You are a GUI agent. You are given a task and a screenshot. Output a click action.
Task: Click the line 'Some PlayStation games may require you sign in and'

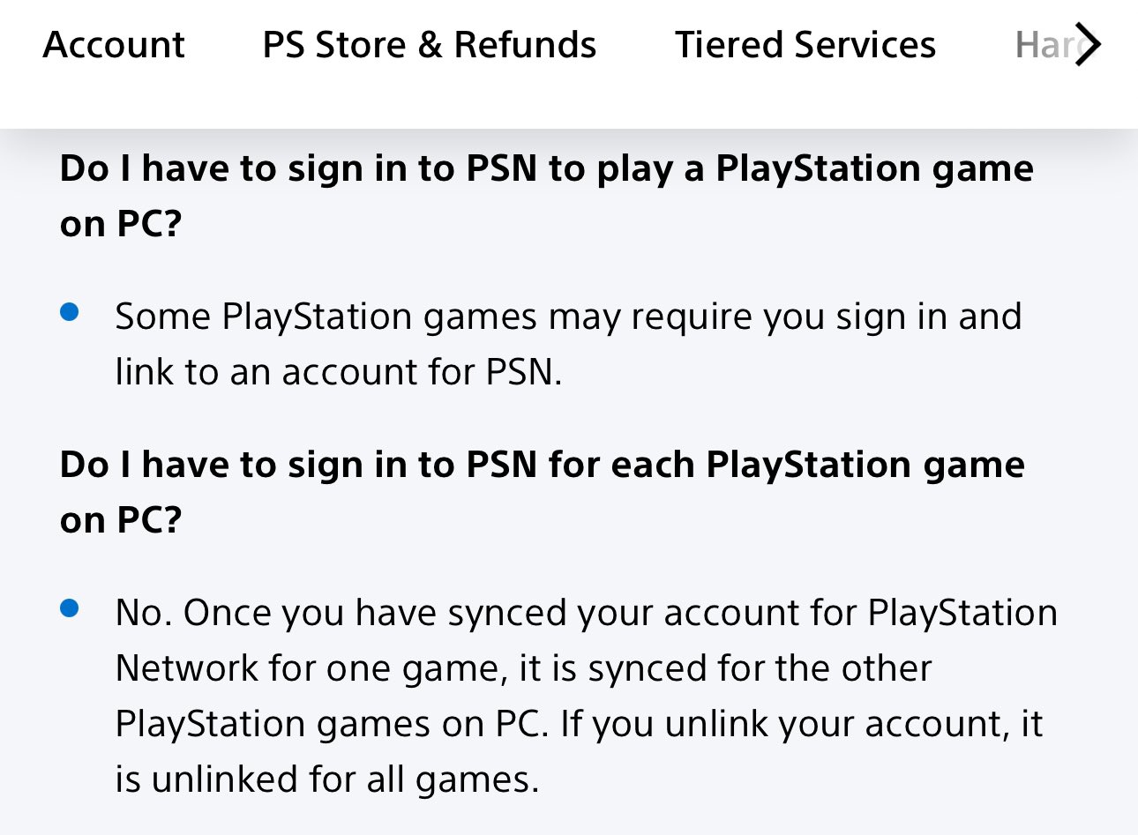[x=568, y=317]
